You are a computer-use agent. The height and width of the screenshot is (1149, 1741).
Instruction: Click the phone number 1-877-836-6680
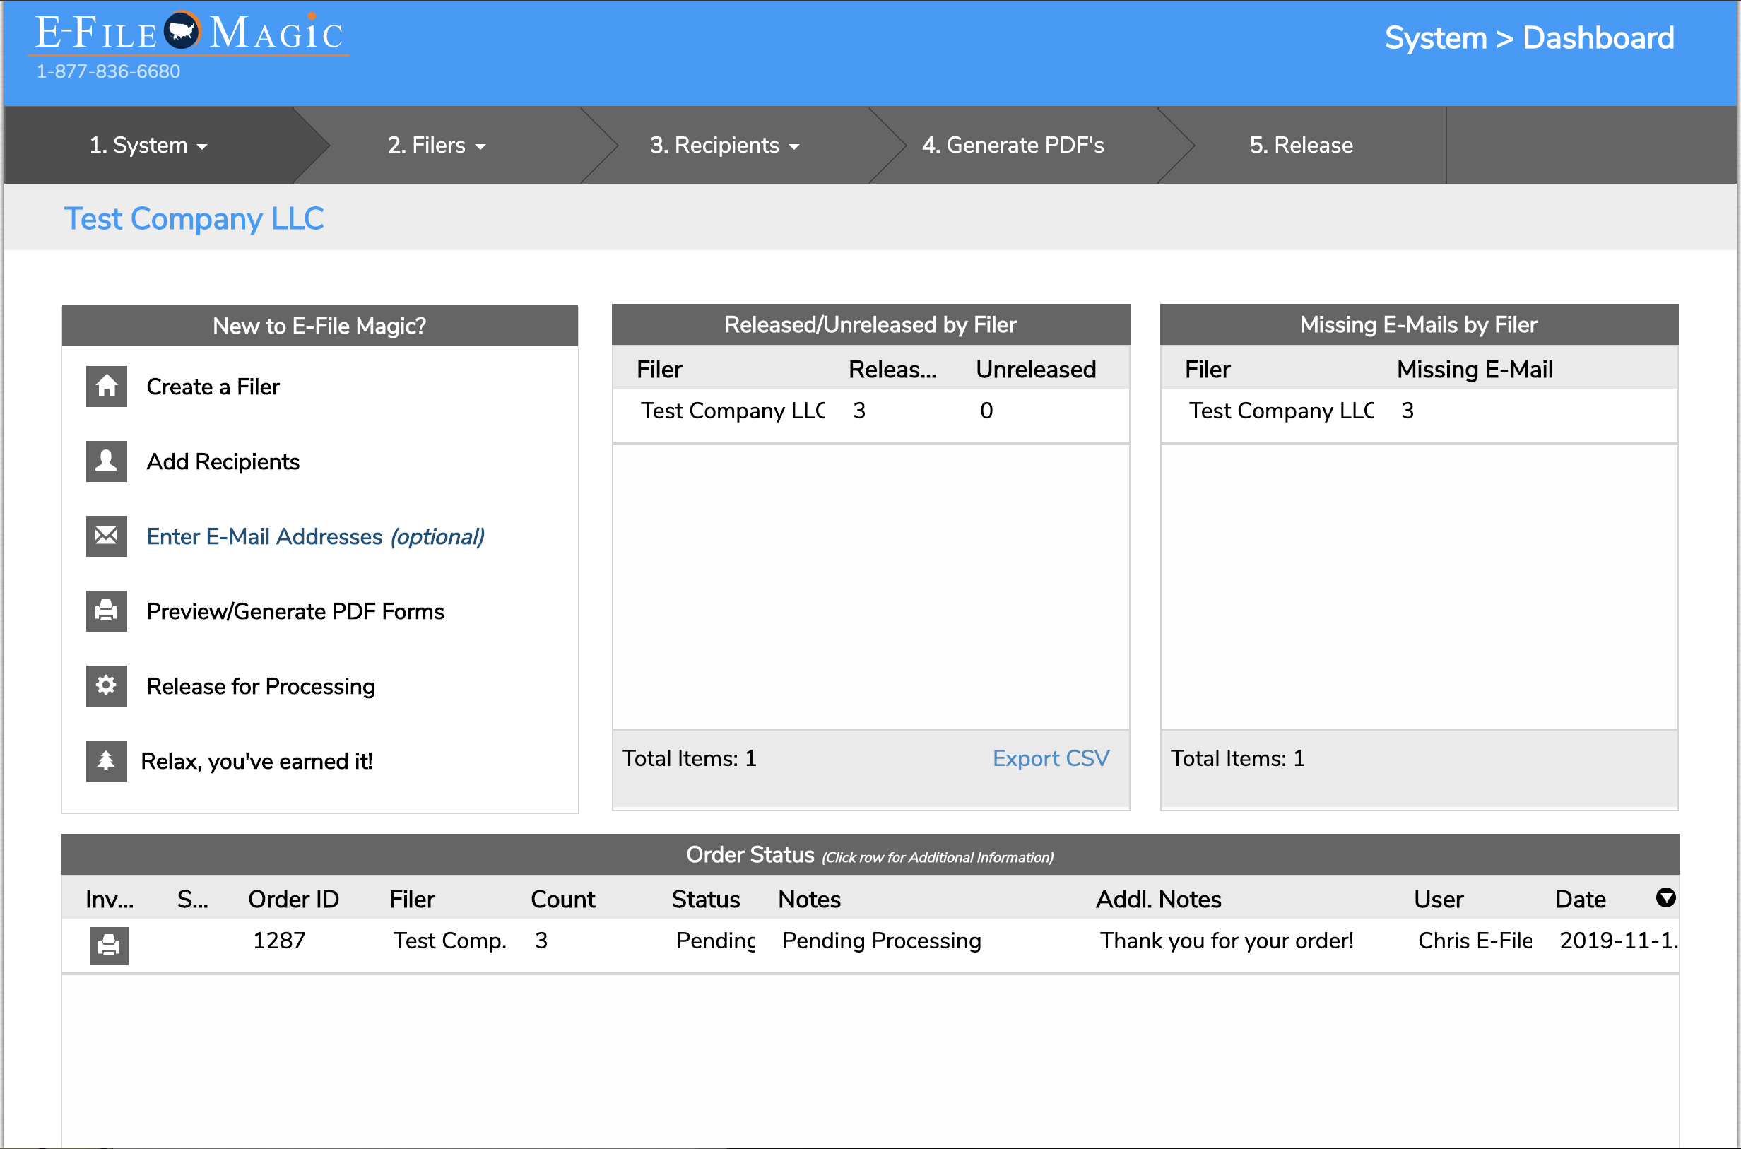[108, 71]
